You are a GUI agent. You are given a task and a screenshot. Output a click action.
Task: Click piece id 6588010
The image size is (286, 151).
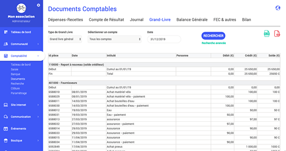[54, 92]
